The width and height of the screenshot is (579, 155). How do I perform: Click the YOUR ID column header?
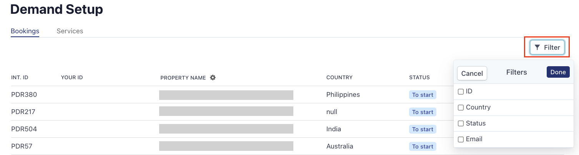coord(72,78)
